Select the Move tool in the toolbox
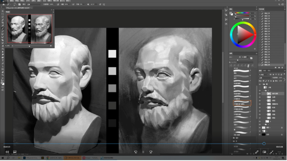This screenshot has height=161, width=287. pos(3,11)
